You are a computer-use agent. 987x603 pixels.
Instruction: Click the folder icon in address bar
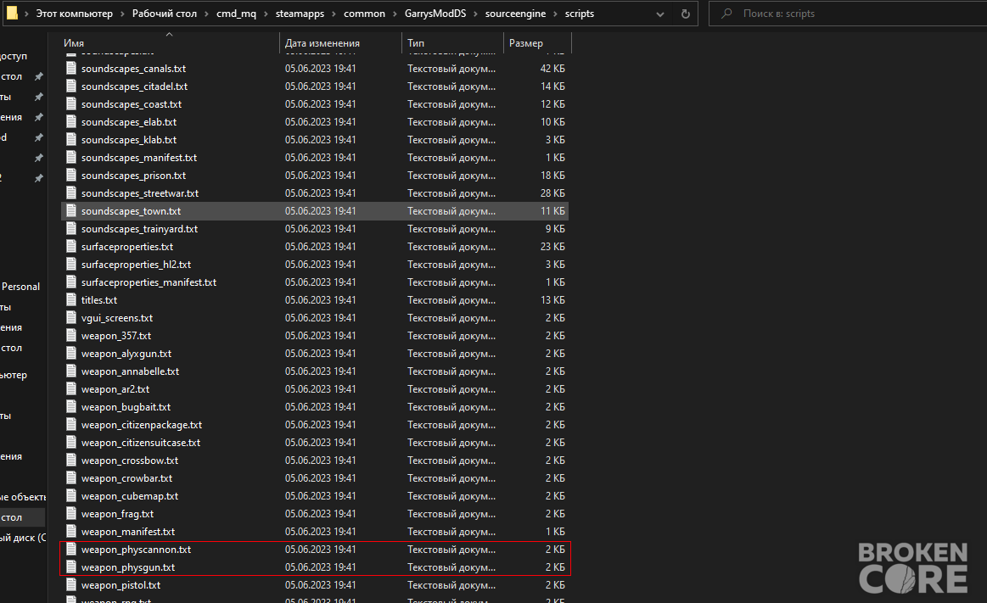12,14
